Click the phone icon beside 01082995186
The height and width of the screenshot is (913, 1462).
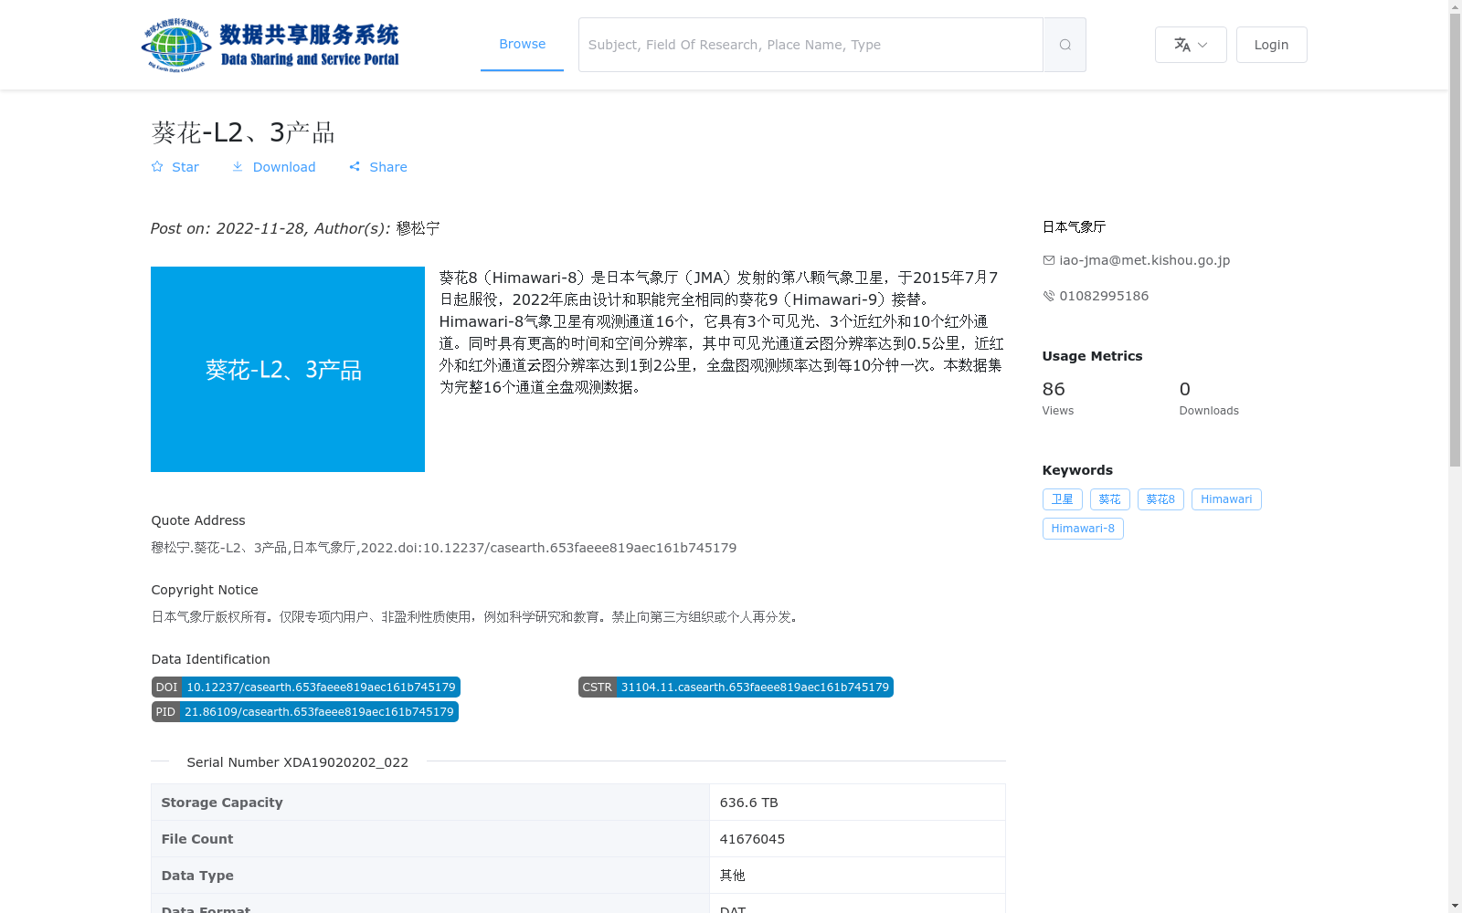pyautogui.click(x=1049, y=296)
